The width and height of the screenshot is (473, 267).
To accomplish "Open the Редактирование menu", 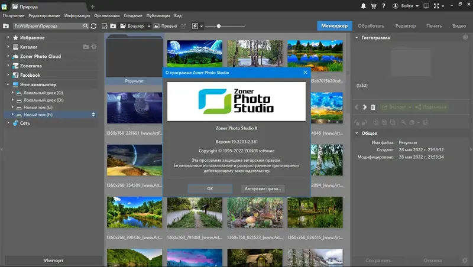I will [x=46, y=16].
